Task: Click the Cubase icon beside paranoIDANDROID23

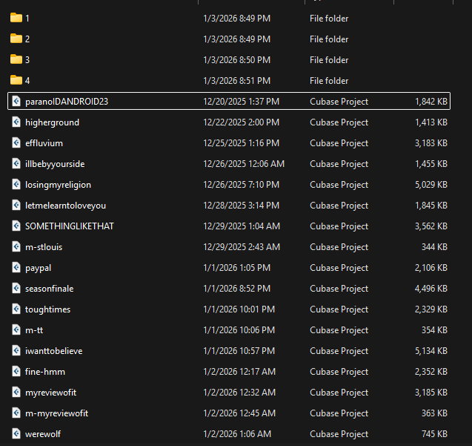Action: pyautogui.click(x=16, y=101)
